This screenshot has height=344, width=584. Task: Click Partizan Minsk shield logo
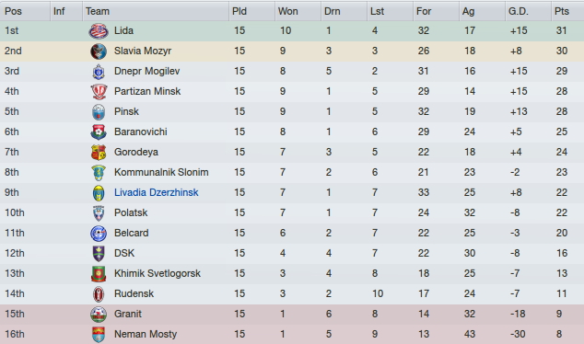point(99,91)
